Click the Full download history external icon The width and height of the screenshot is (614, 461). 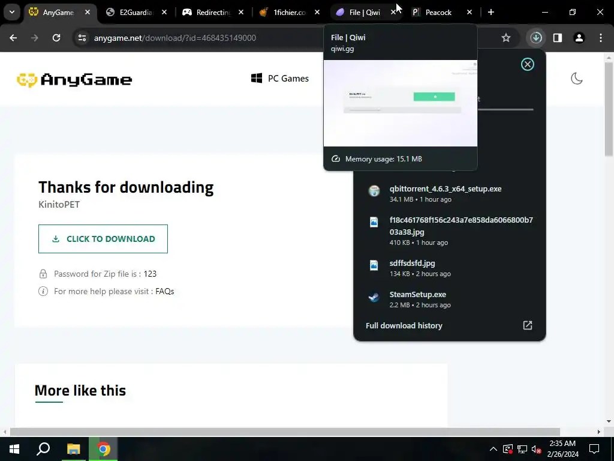pyautogui.click(x=528, y=325)
